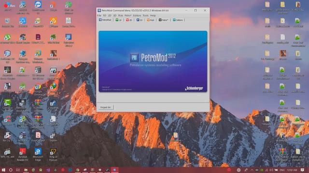Open the 3D menu in the menu bar

[x=115, y=15]
